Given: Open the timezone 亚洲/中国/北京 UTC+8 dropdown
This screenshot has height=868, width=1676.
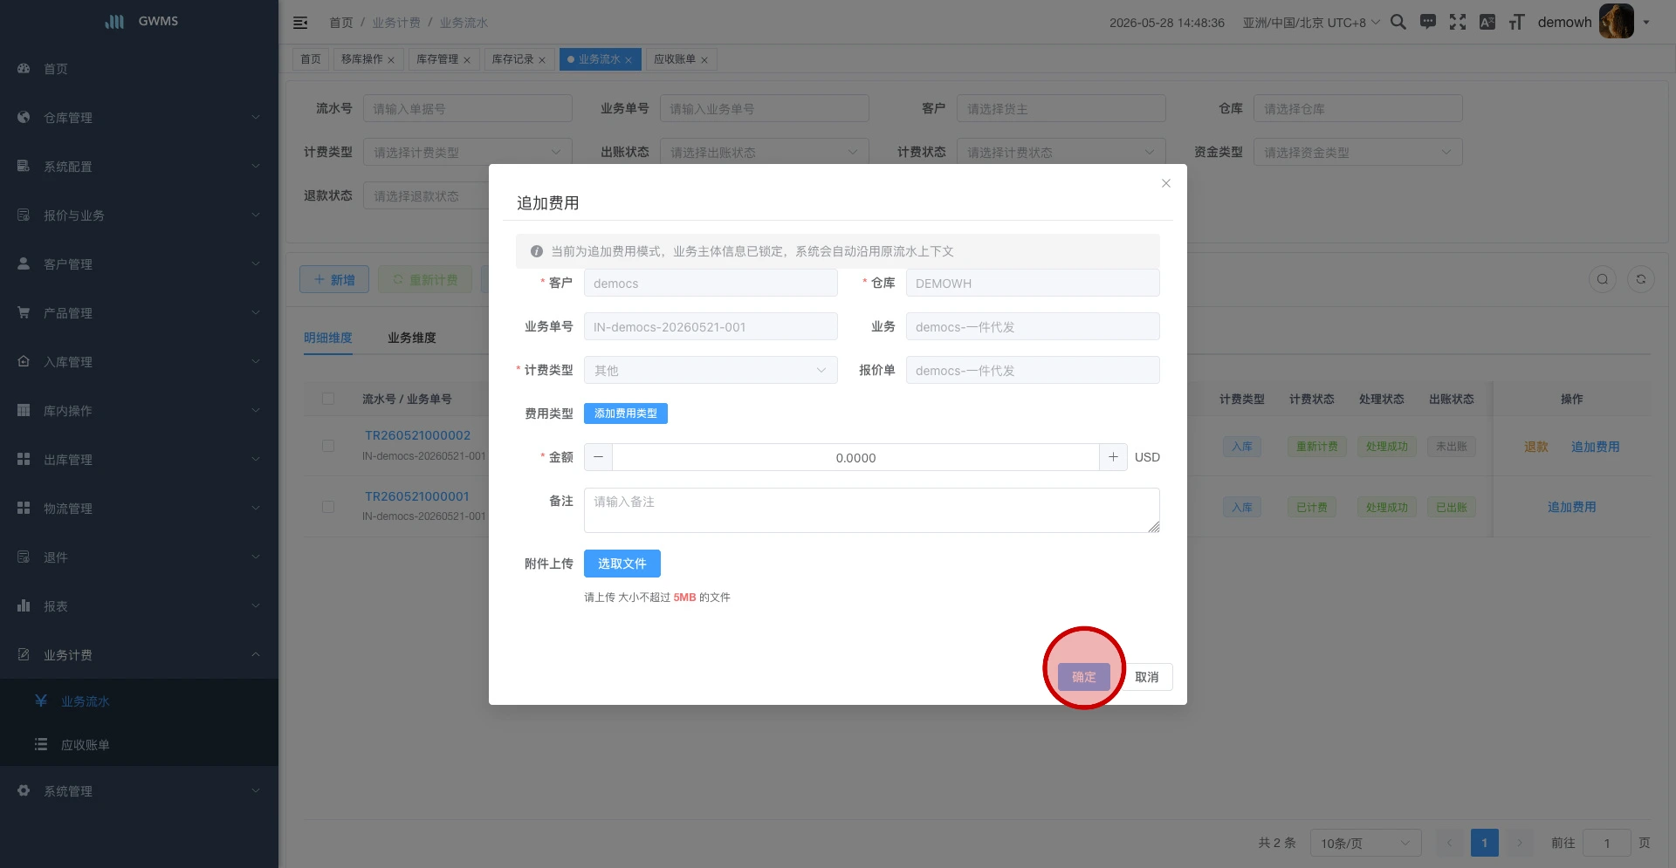Looking at the screenshot, I should tap(1311, 23).
